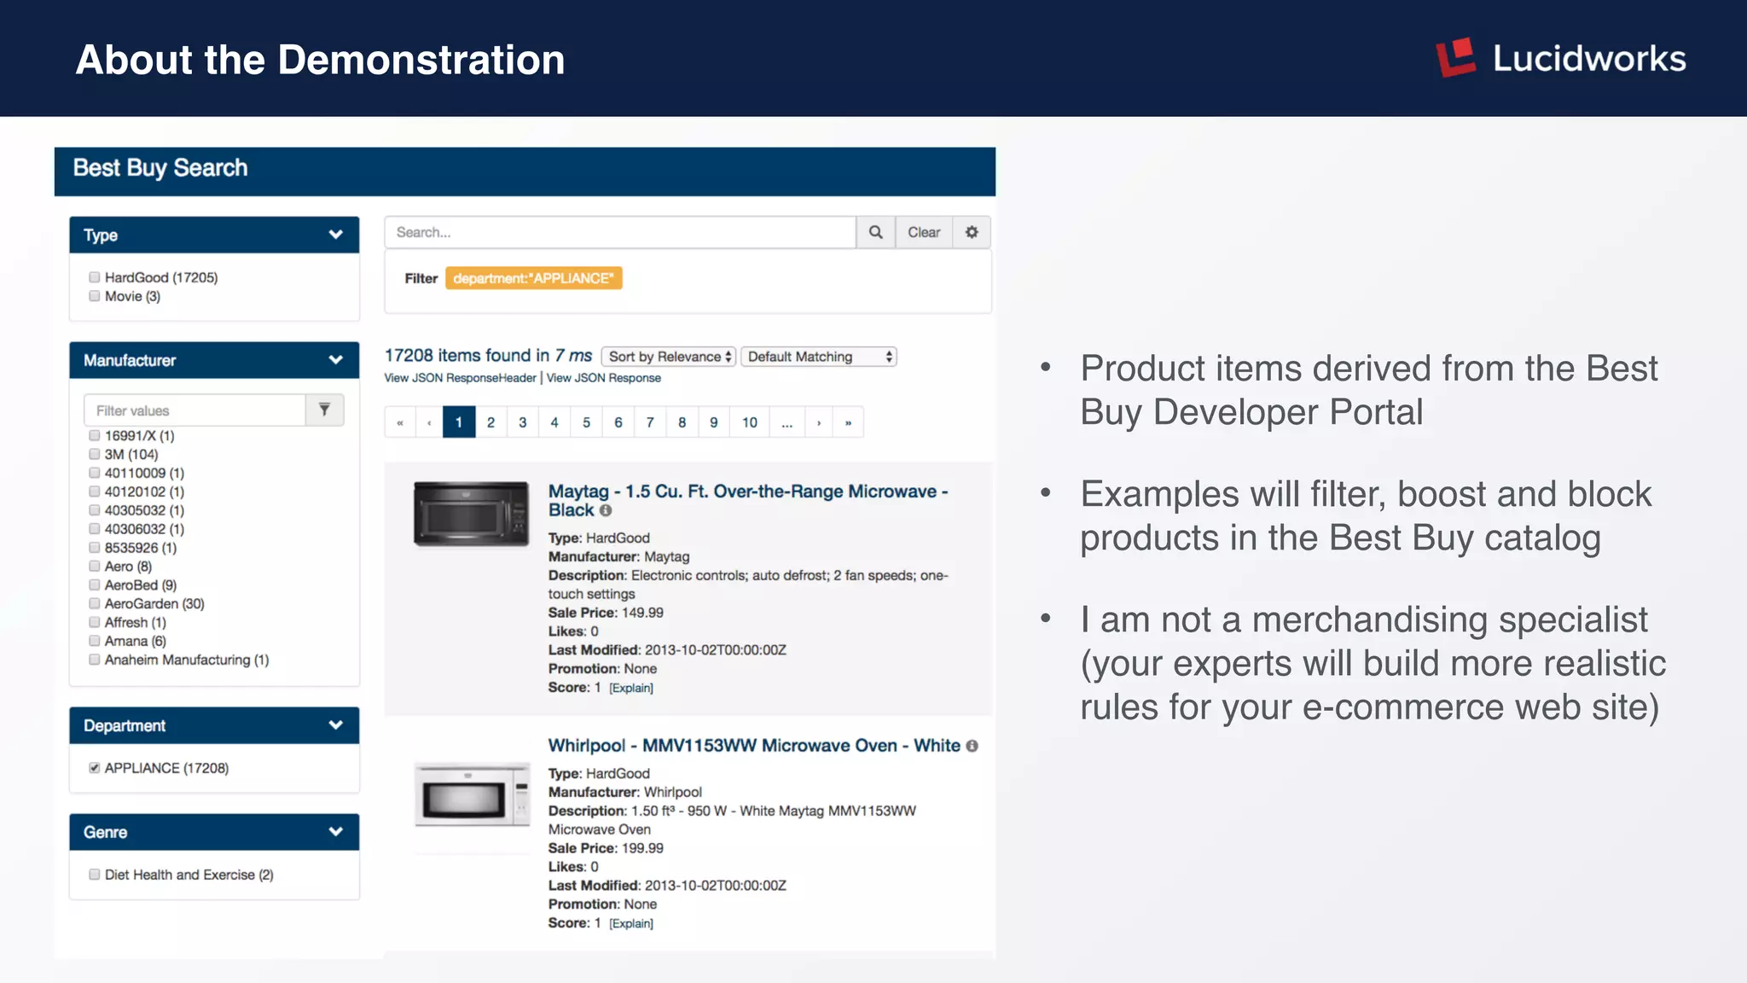Screen dimensions: 1747x983
Task: Check Diet Health and Exercise (2)
Action: pos(95,875)
